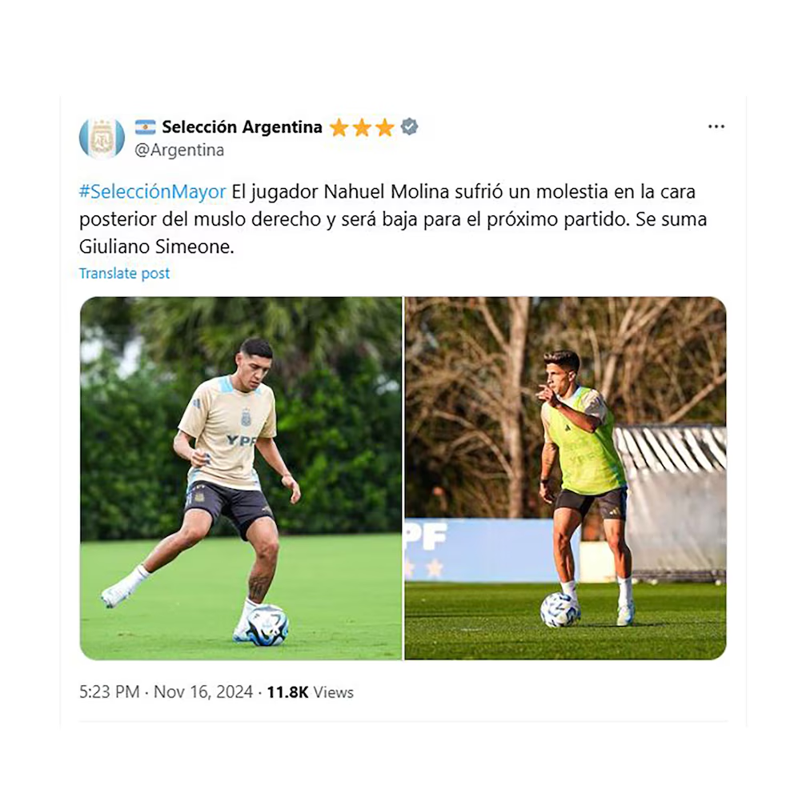Open left photo of player in beige shirt
This screenshot has height=794, width=794.
tap(241, 478)
